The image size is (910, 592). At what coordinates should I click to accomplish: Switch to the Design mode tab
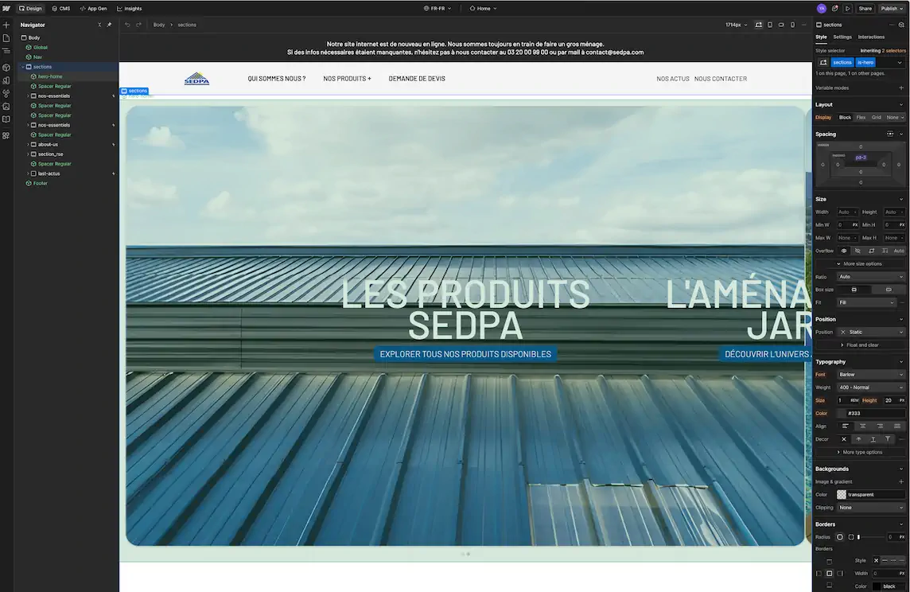pyautogui.click(x=30, y=9)
